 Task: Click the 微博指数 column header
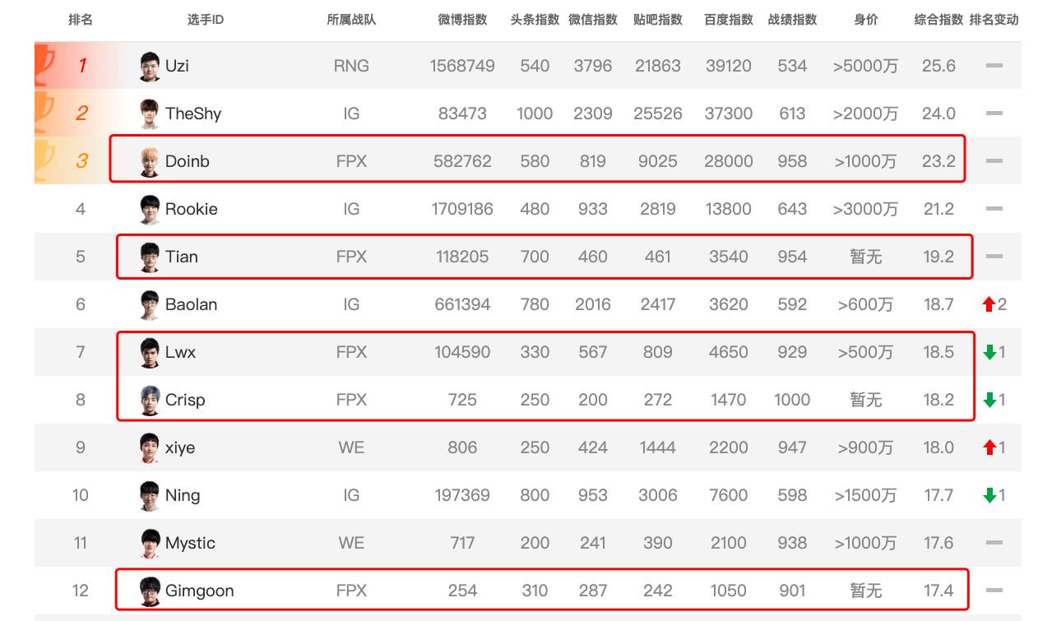click(462, 20)
